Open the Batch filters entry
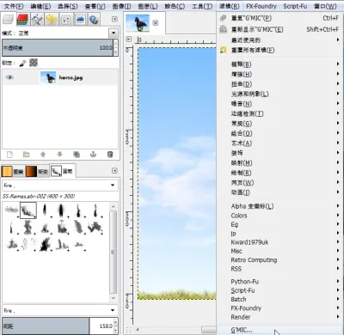Image resolution: width=344 pixels, height=335 pixels. tap(279, 299)
